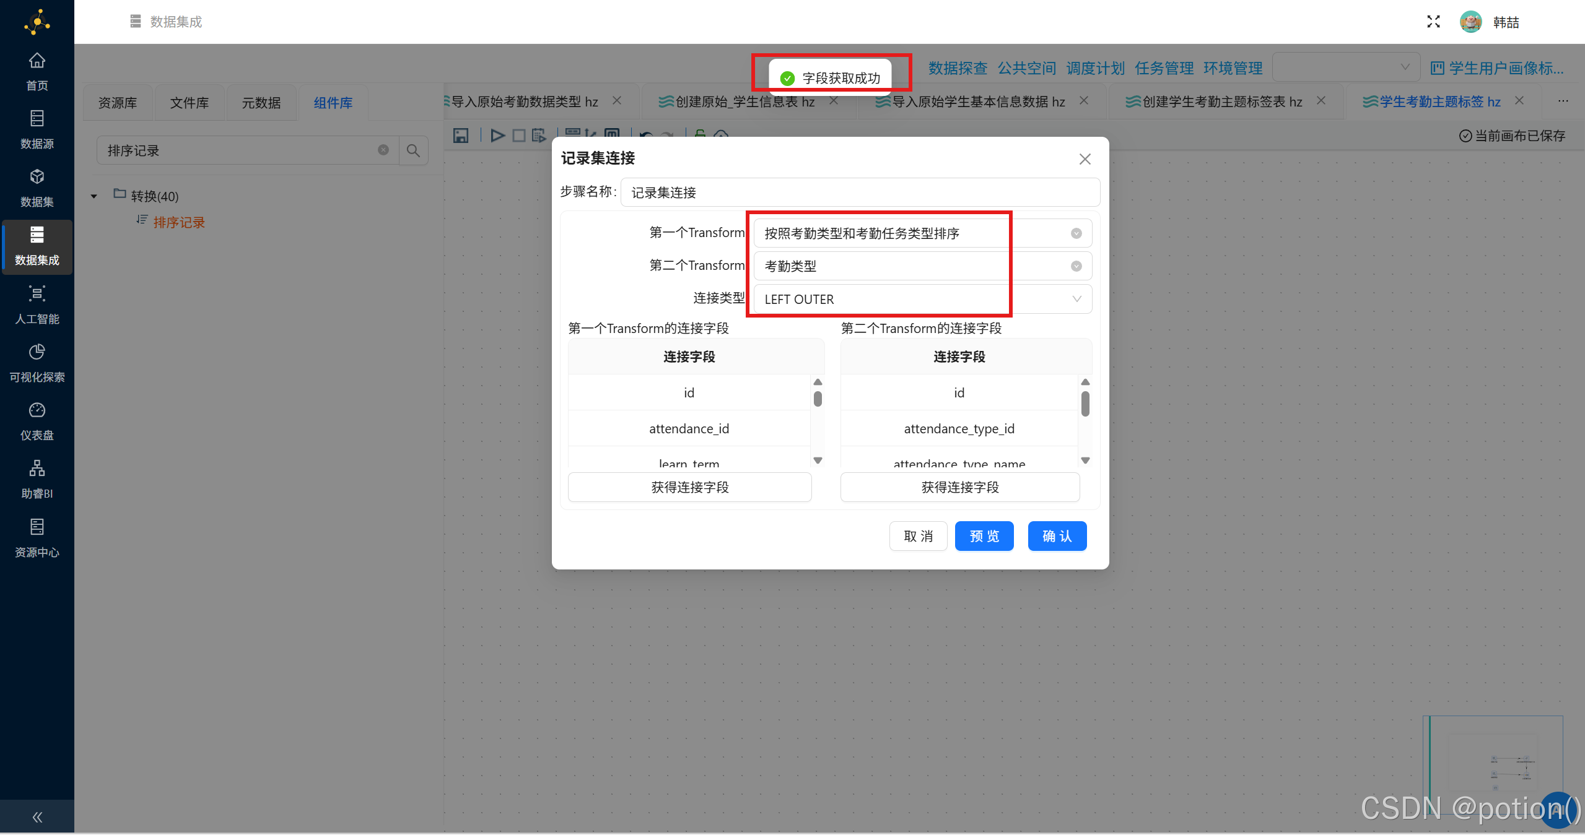1585x835 pixels.
Task: Clear the 排序记录 search text
Action: click(383, 150)
